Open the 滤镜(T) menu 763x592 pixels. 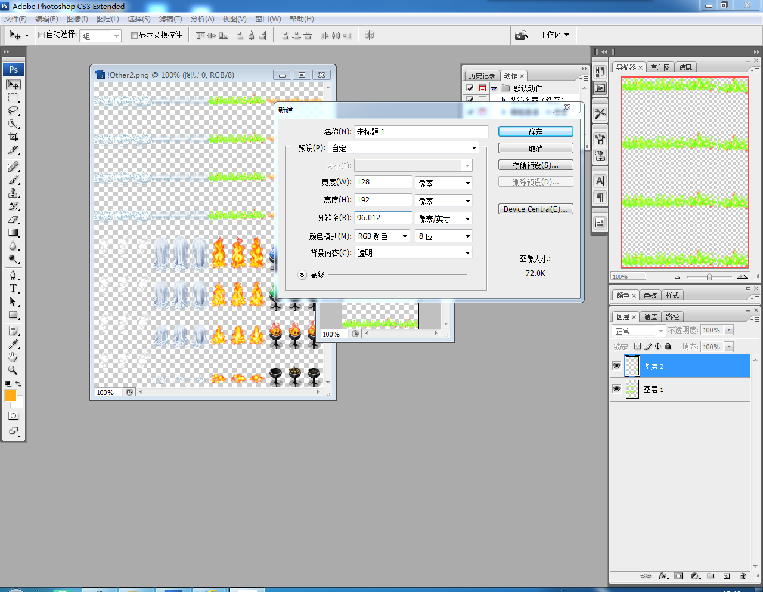click(x=170, y=19)
